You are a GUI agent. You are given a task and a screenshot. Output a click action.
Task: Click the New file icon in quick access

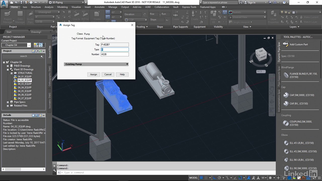12,2
